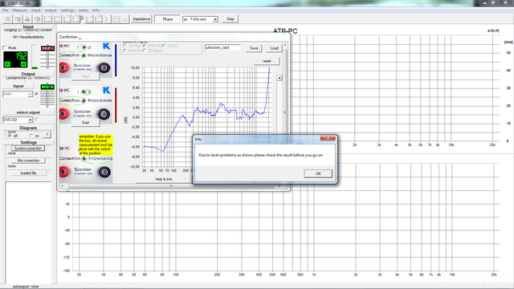Click the horizontal scrollbar of the Correction window
The height and width of the screenshot is (289, 514).
[x=171, y=185]
